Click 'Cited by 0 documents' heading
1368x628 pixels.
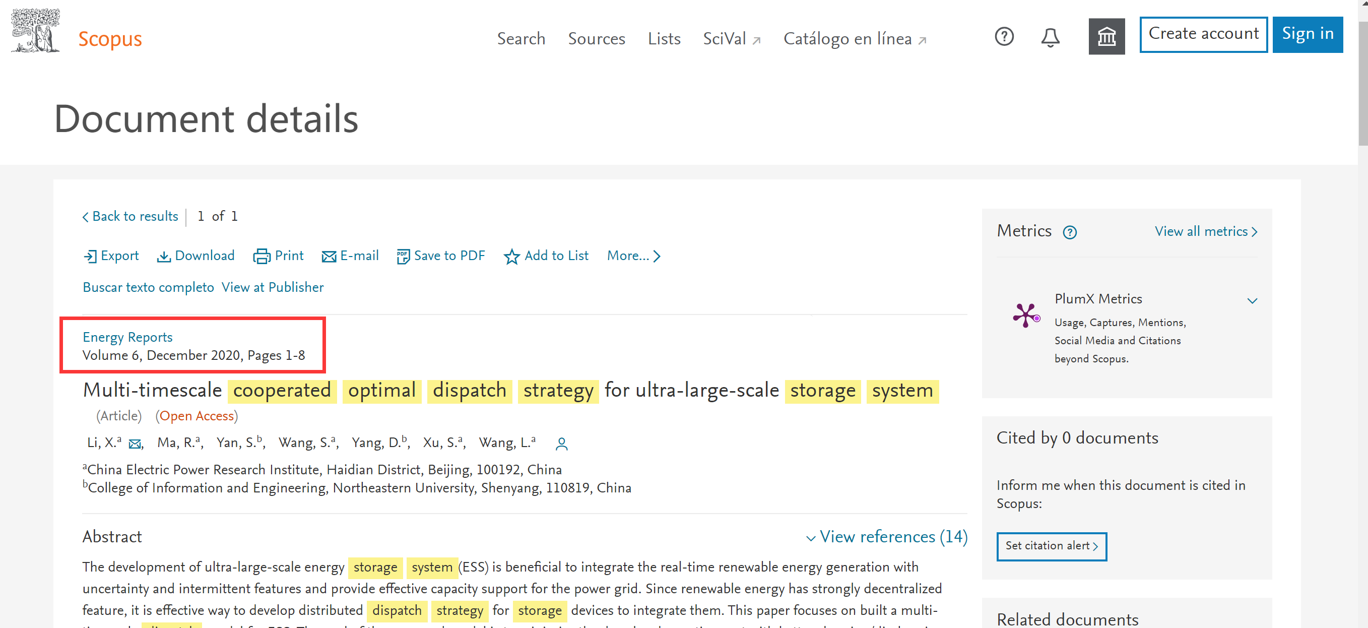click(x=1077, y=438)
